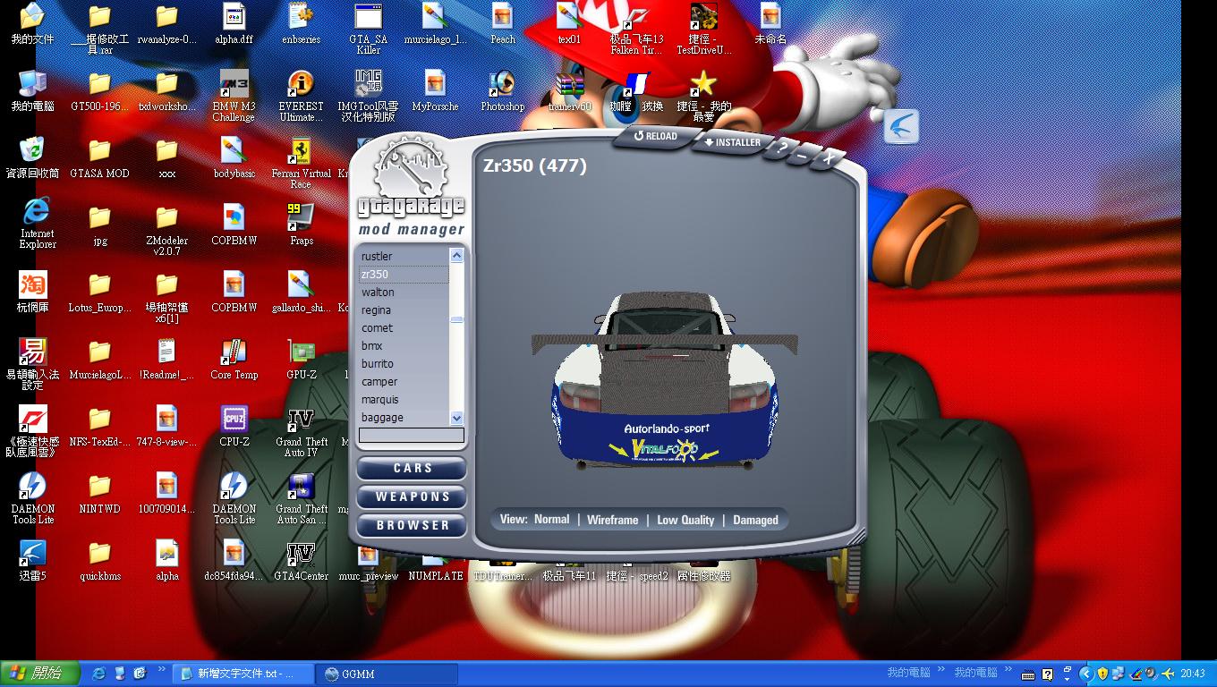Select the txdworkshop folder icon
This screenshot has height=687, width=1217.
coord(166,90)
